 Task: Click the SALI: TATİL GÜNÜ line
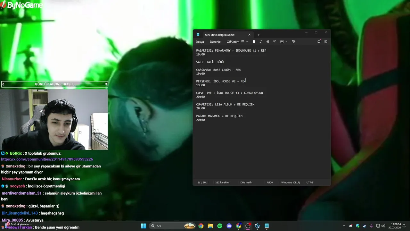(210, 62)
